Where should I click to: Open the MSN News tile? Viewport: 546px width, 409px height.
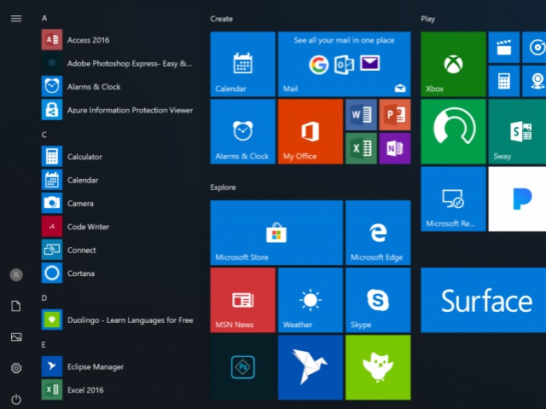coord(242,300)
